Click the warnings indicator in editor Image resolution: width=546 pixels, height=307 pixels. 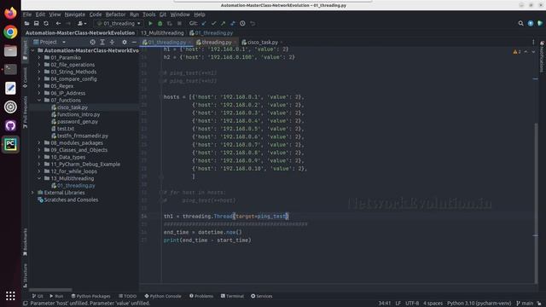pyautogui.click(x=517, y=51)
